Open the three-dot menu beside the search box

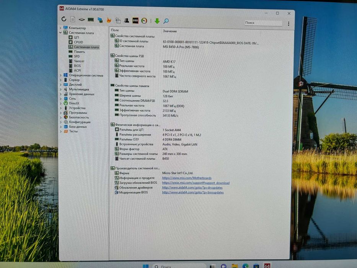[x=289, y=24]
